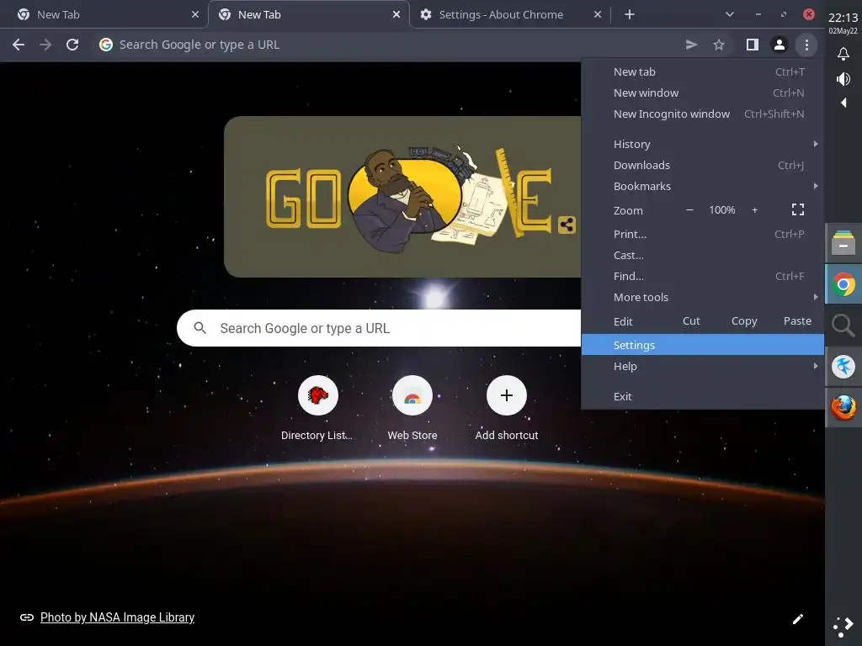Switch to the first New Tab tab

coord(104,15)
